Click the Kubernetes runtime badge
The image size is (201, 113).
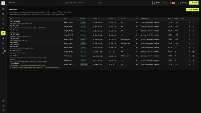tap(84, 64)
